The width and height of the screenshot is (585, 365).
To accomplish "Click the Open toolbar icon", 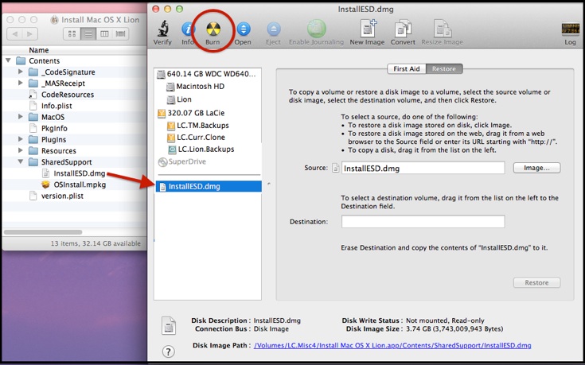I will click(244, 29).
